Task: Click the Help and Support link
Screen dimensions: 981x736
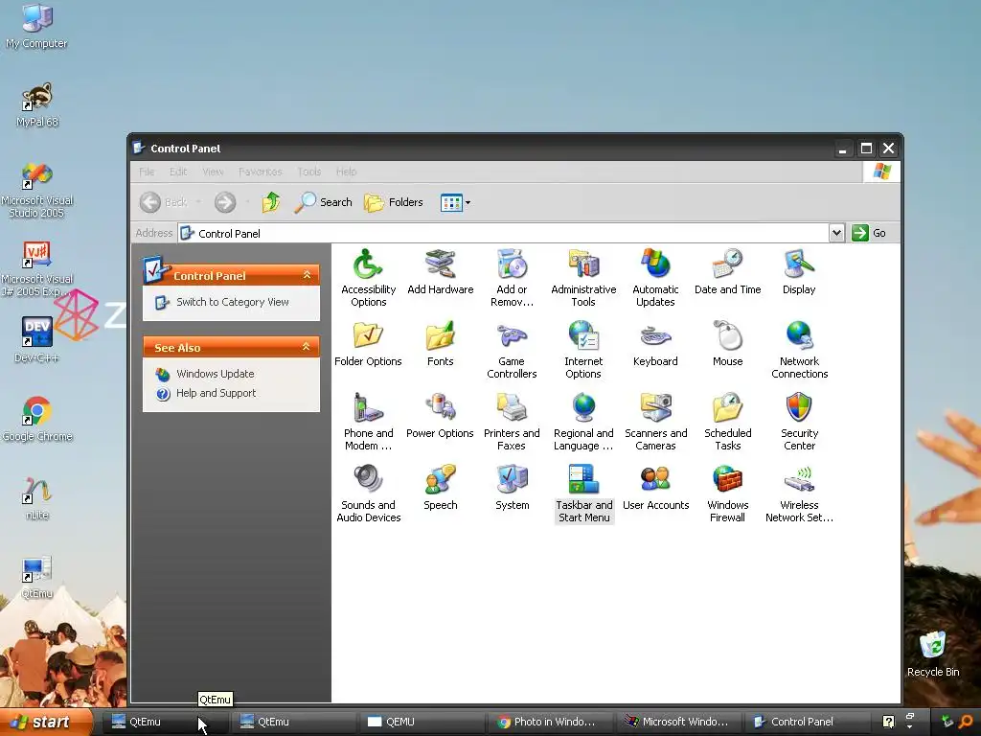Action: coord(216,393)
